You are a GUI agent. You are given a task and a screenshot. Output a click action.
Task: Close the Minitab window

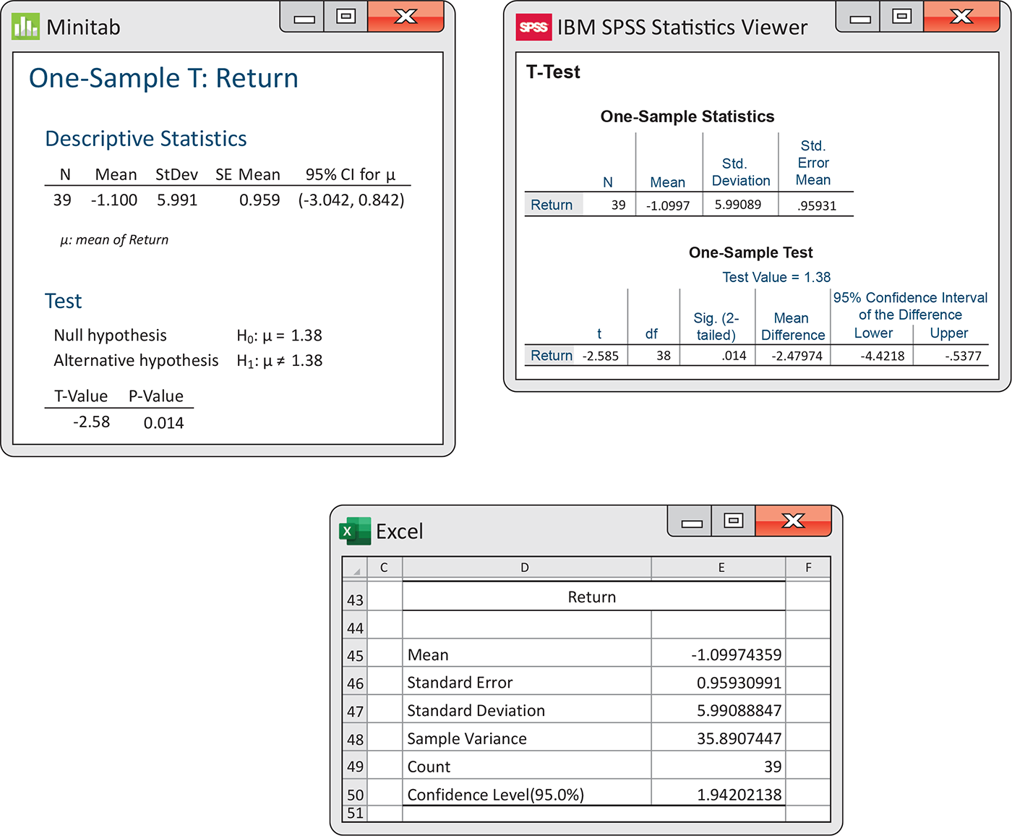tap(406, 17)
